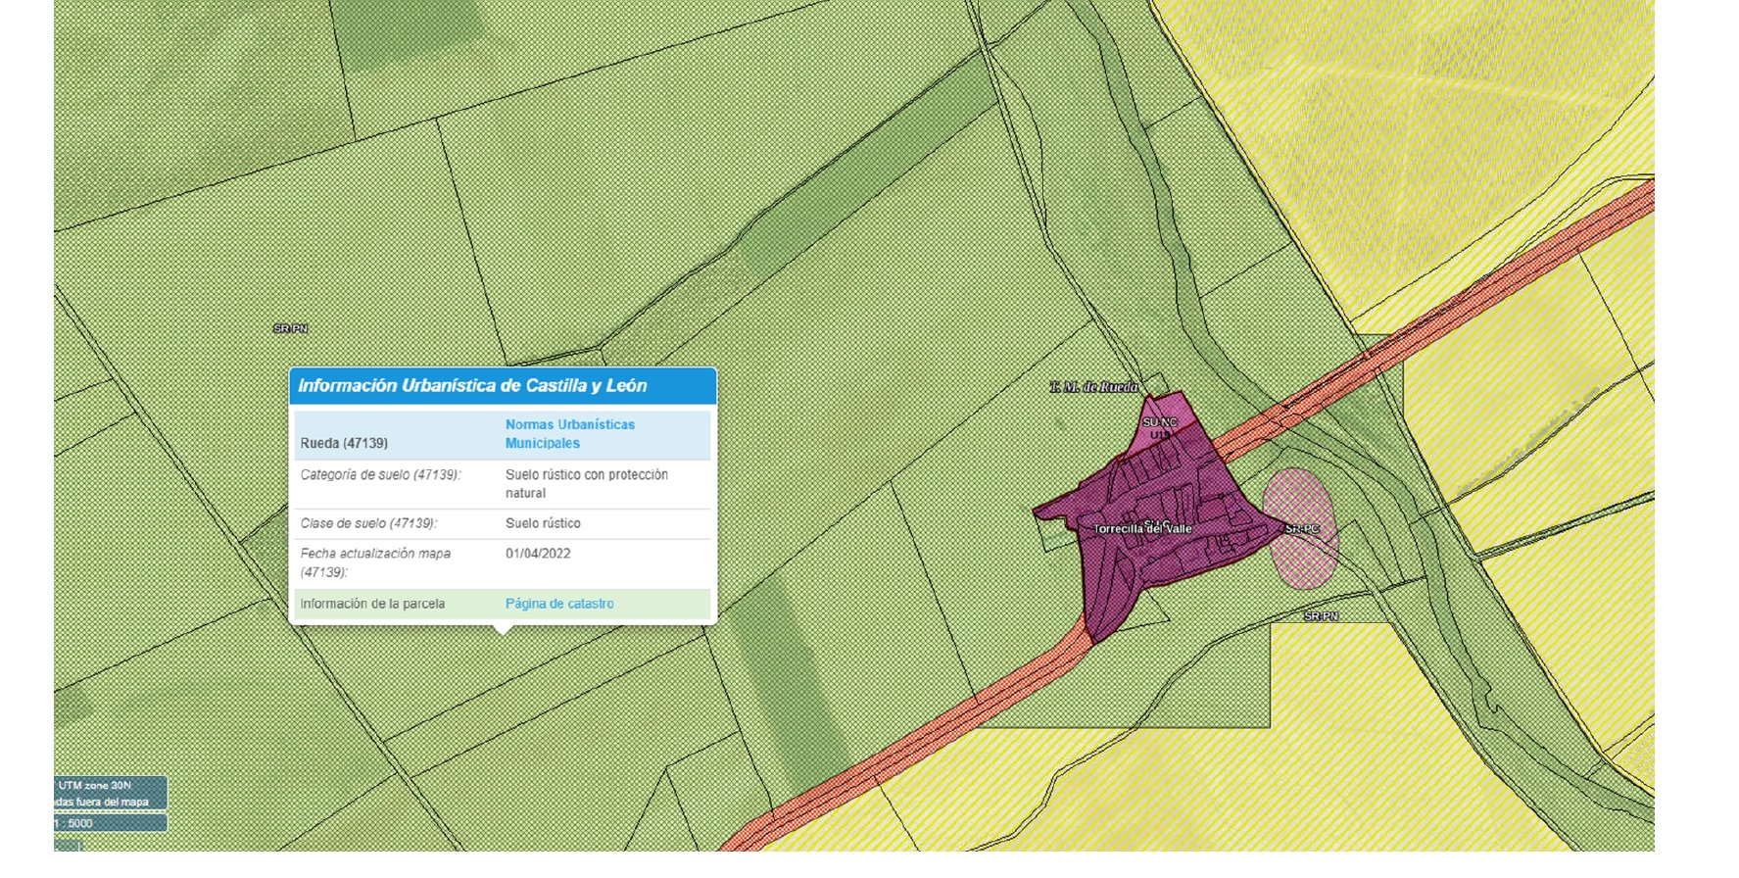Click the update date 01/04/2022
Screen dimensions: 1739x878
[x=538, y=554]
